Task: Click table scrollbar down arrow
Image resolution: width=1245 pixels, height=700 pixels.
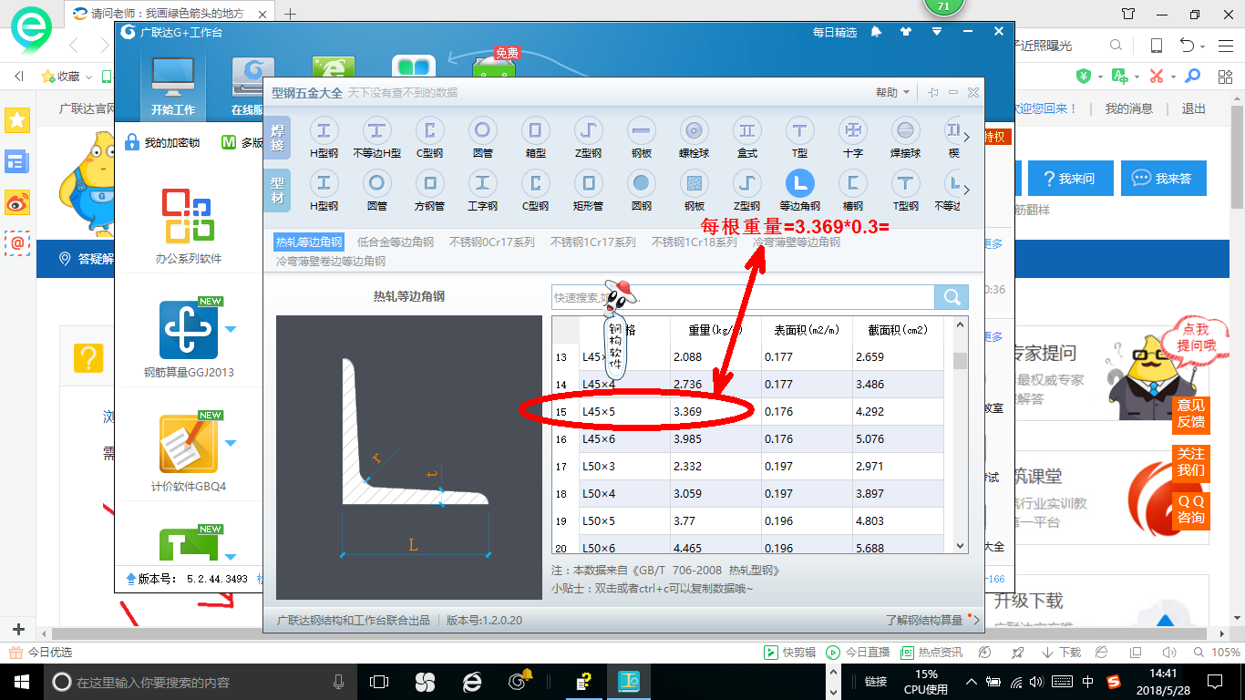Action: coord(960,545)
